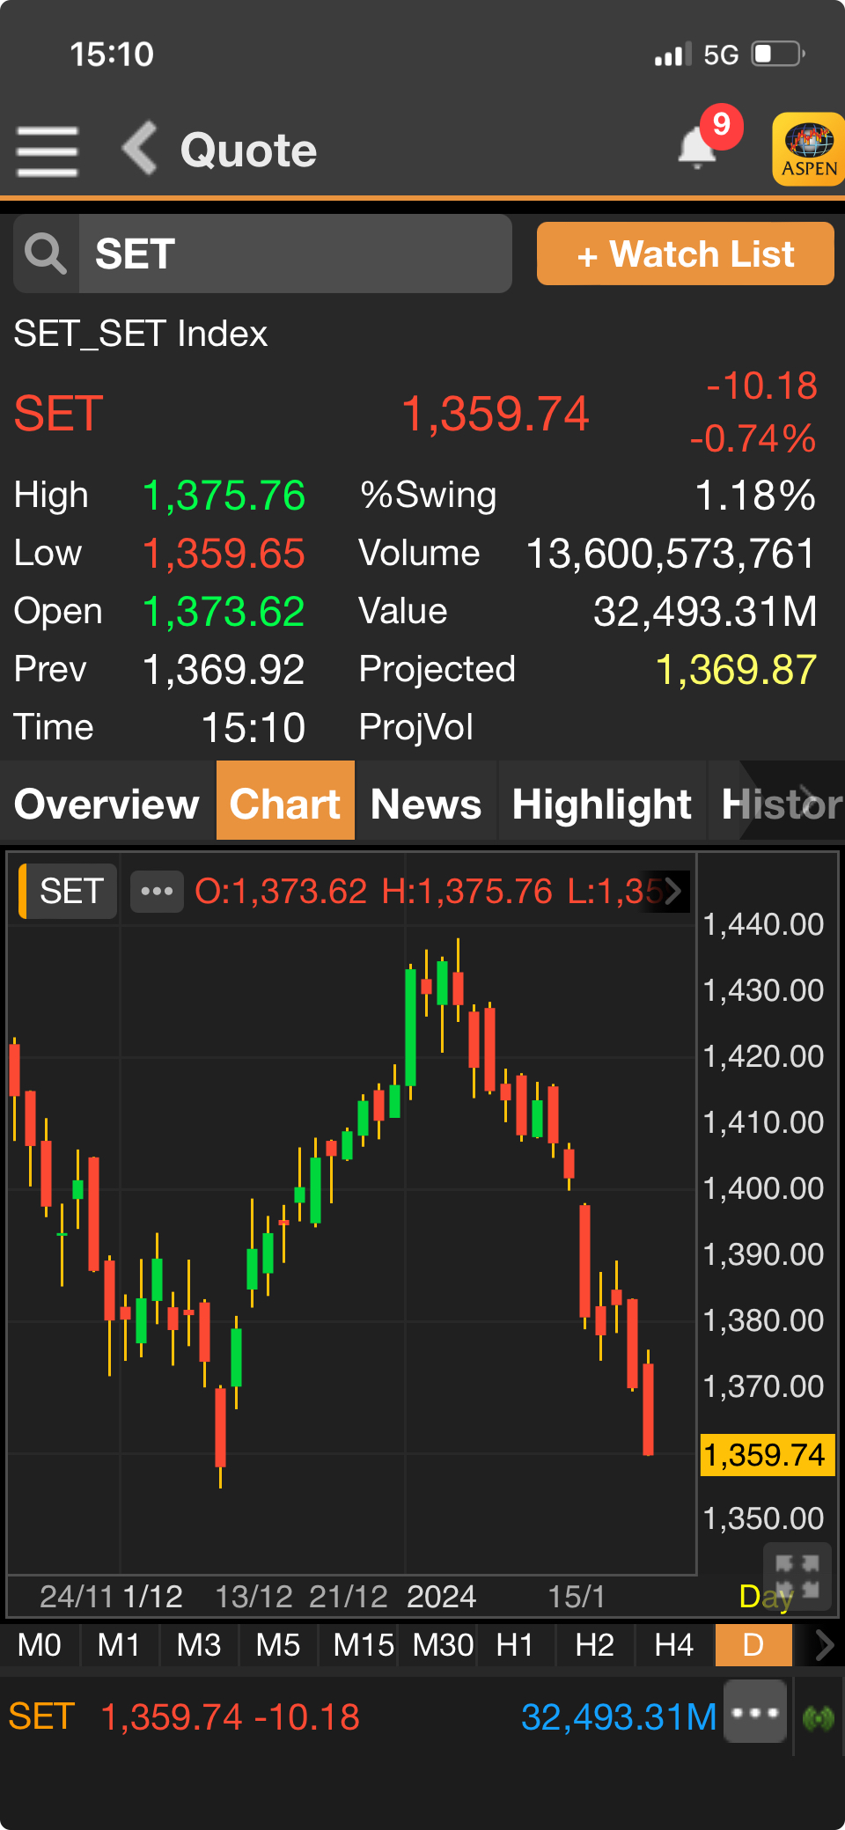Screen dimensions: 845x1830
Task: Open bottom ticker three-dot menu
Action: click(x=755, y=1712)
